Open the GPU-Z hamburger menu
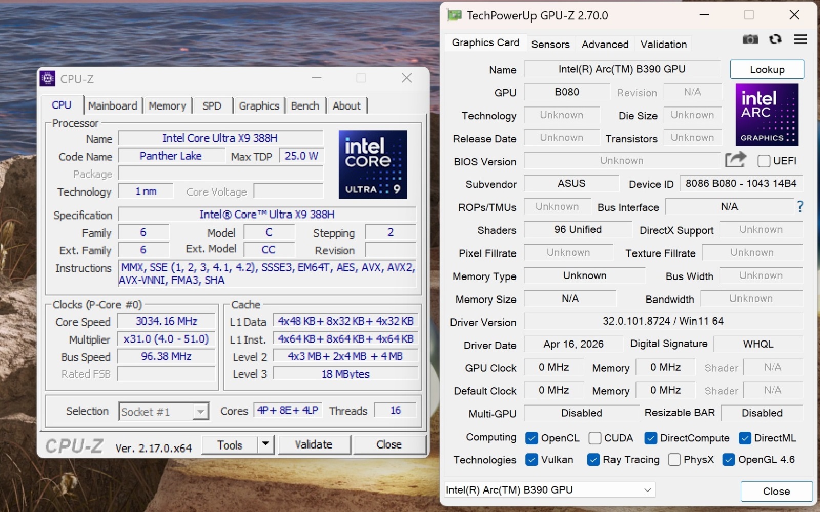Viewport: 820px width, 512px height. click(x=800, y=39)
